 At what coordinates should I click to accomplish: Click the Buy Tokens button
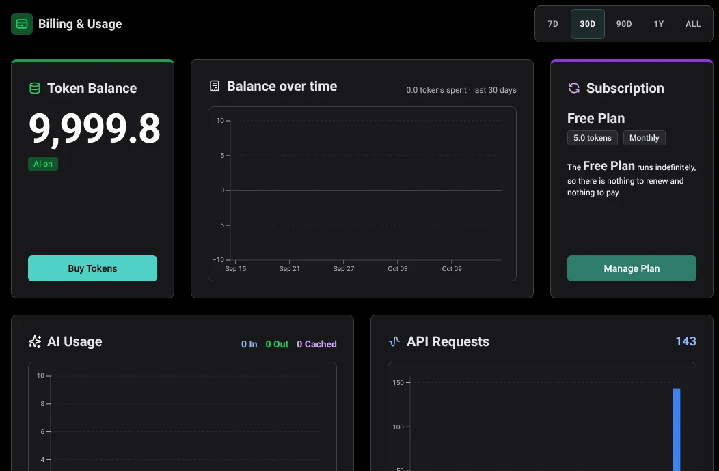tap(93, 268)
